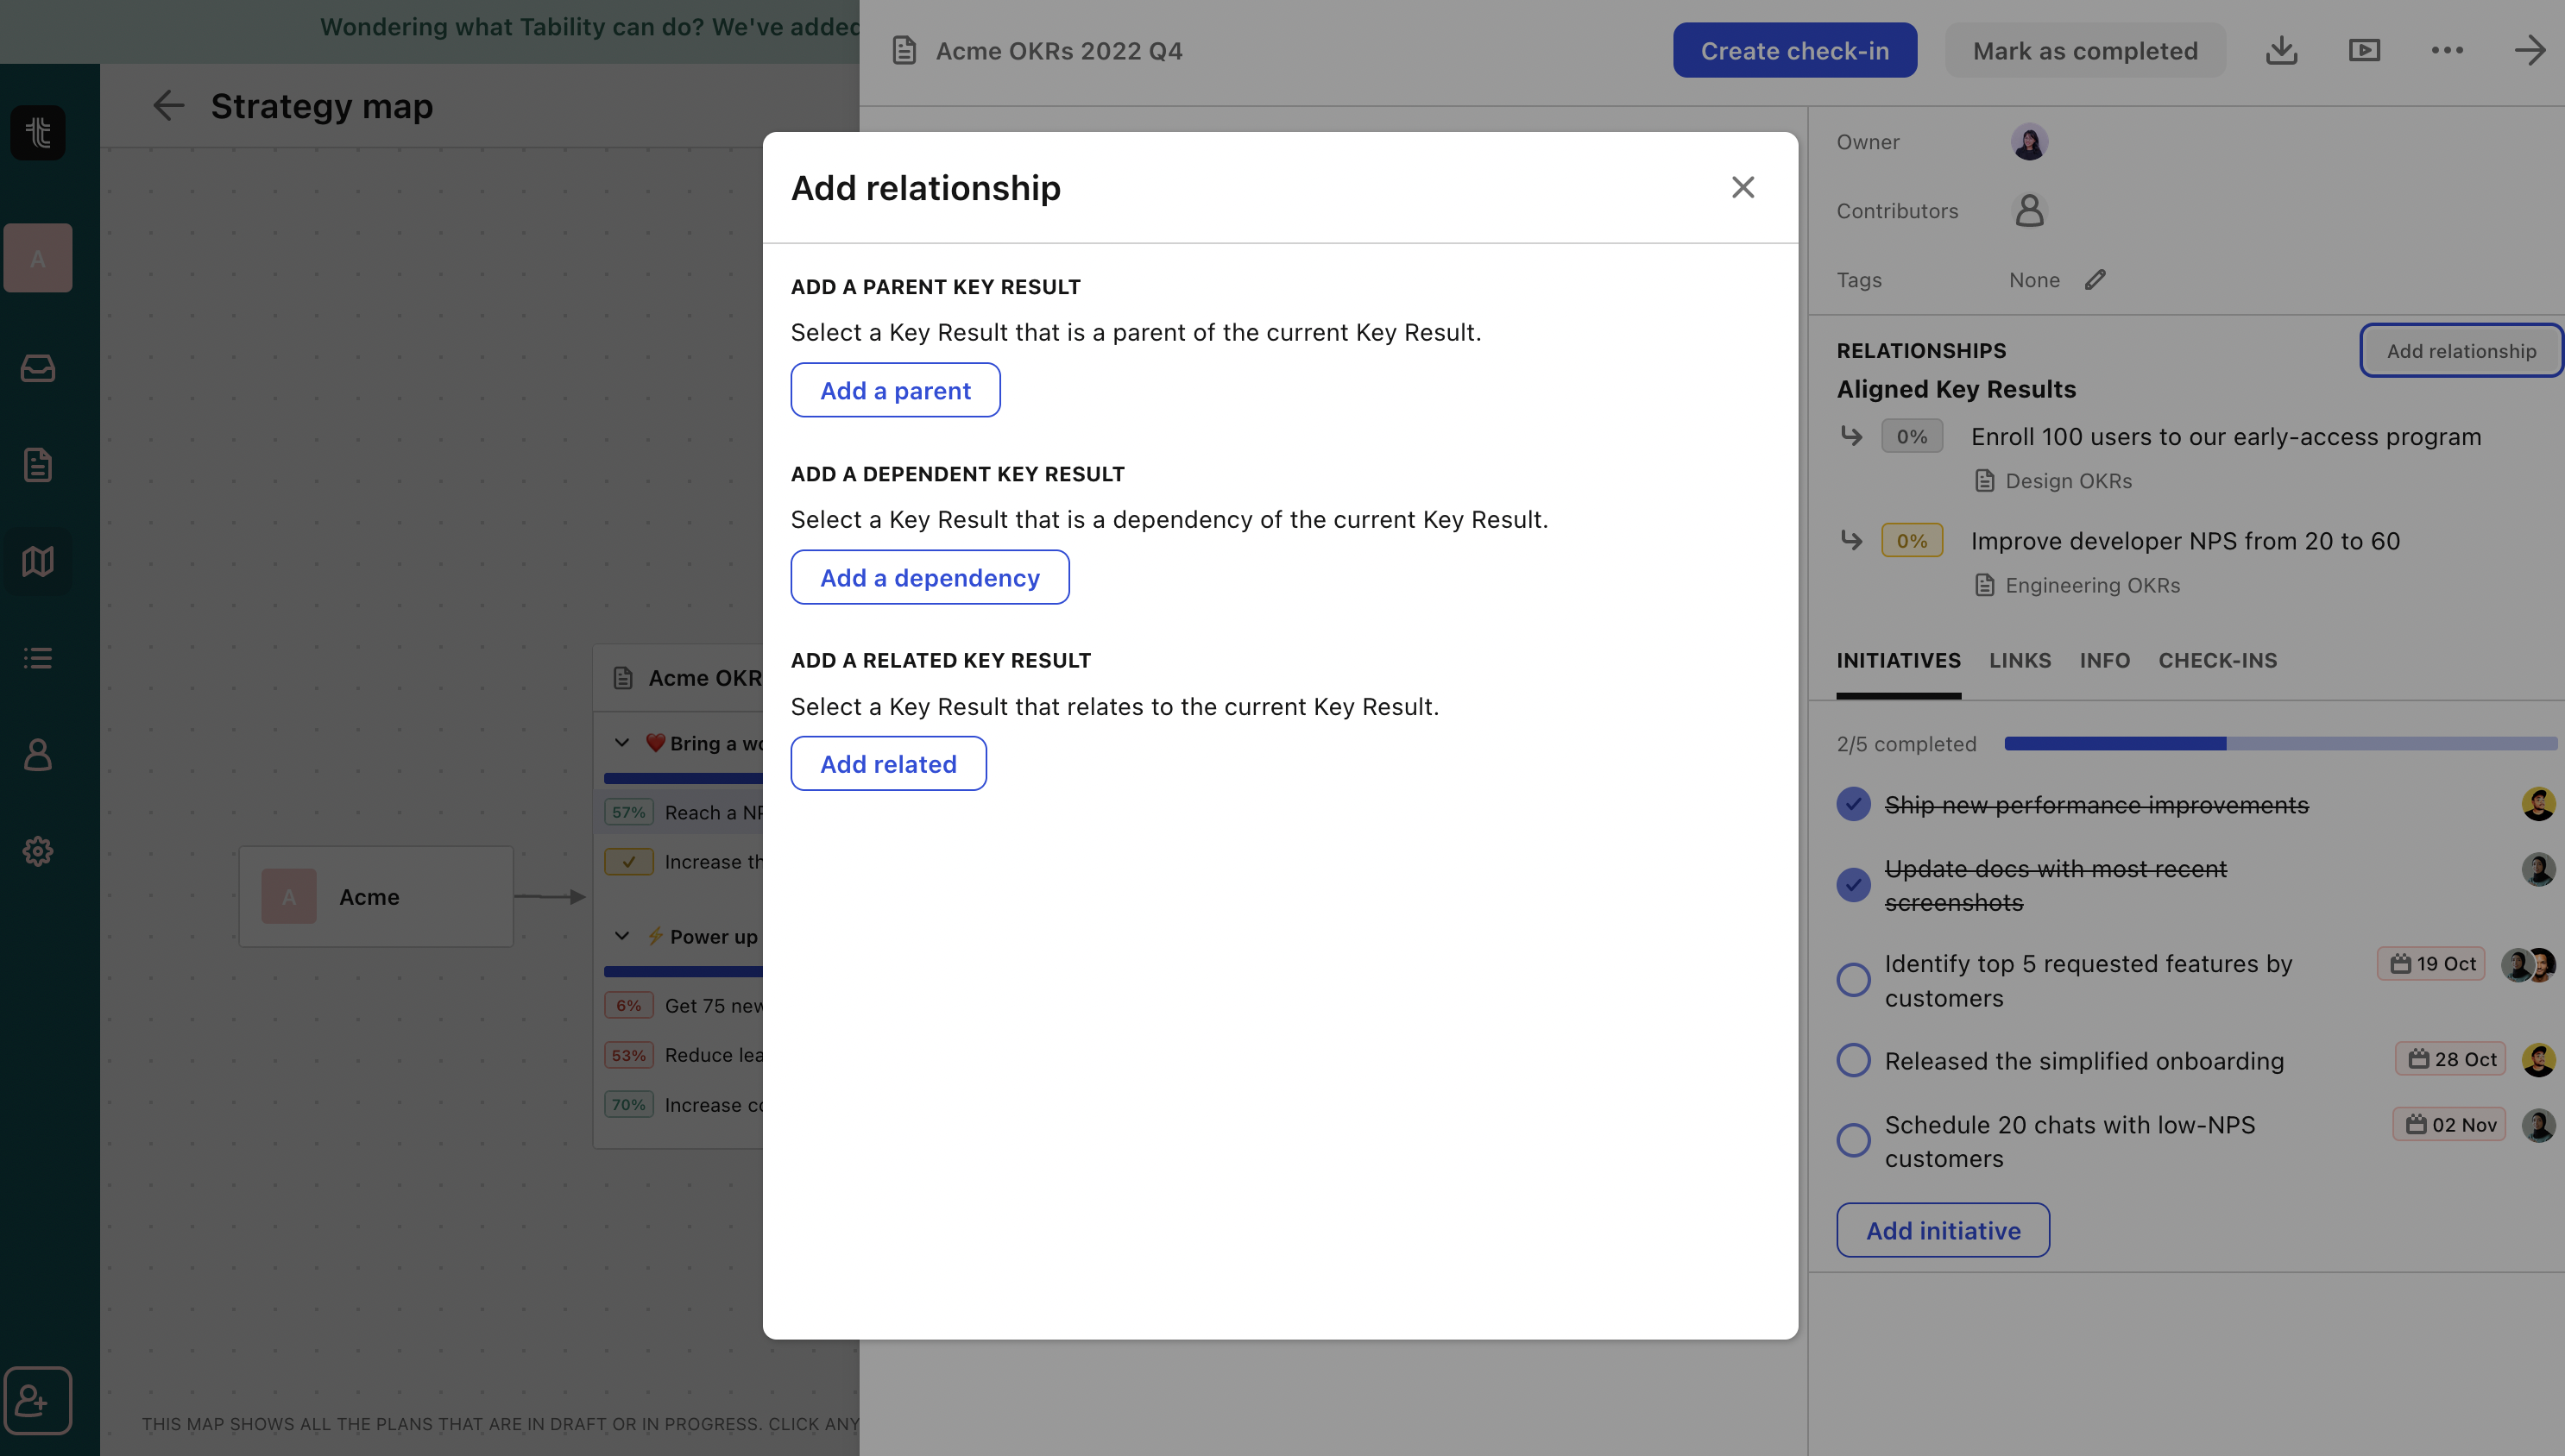Image resolution: width=2565 pixels, height=1456 pixels.
Task: Switch to the CHECK-INS tab
Action: [x=2217, y=660]
